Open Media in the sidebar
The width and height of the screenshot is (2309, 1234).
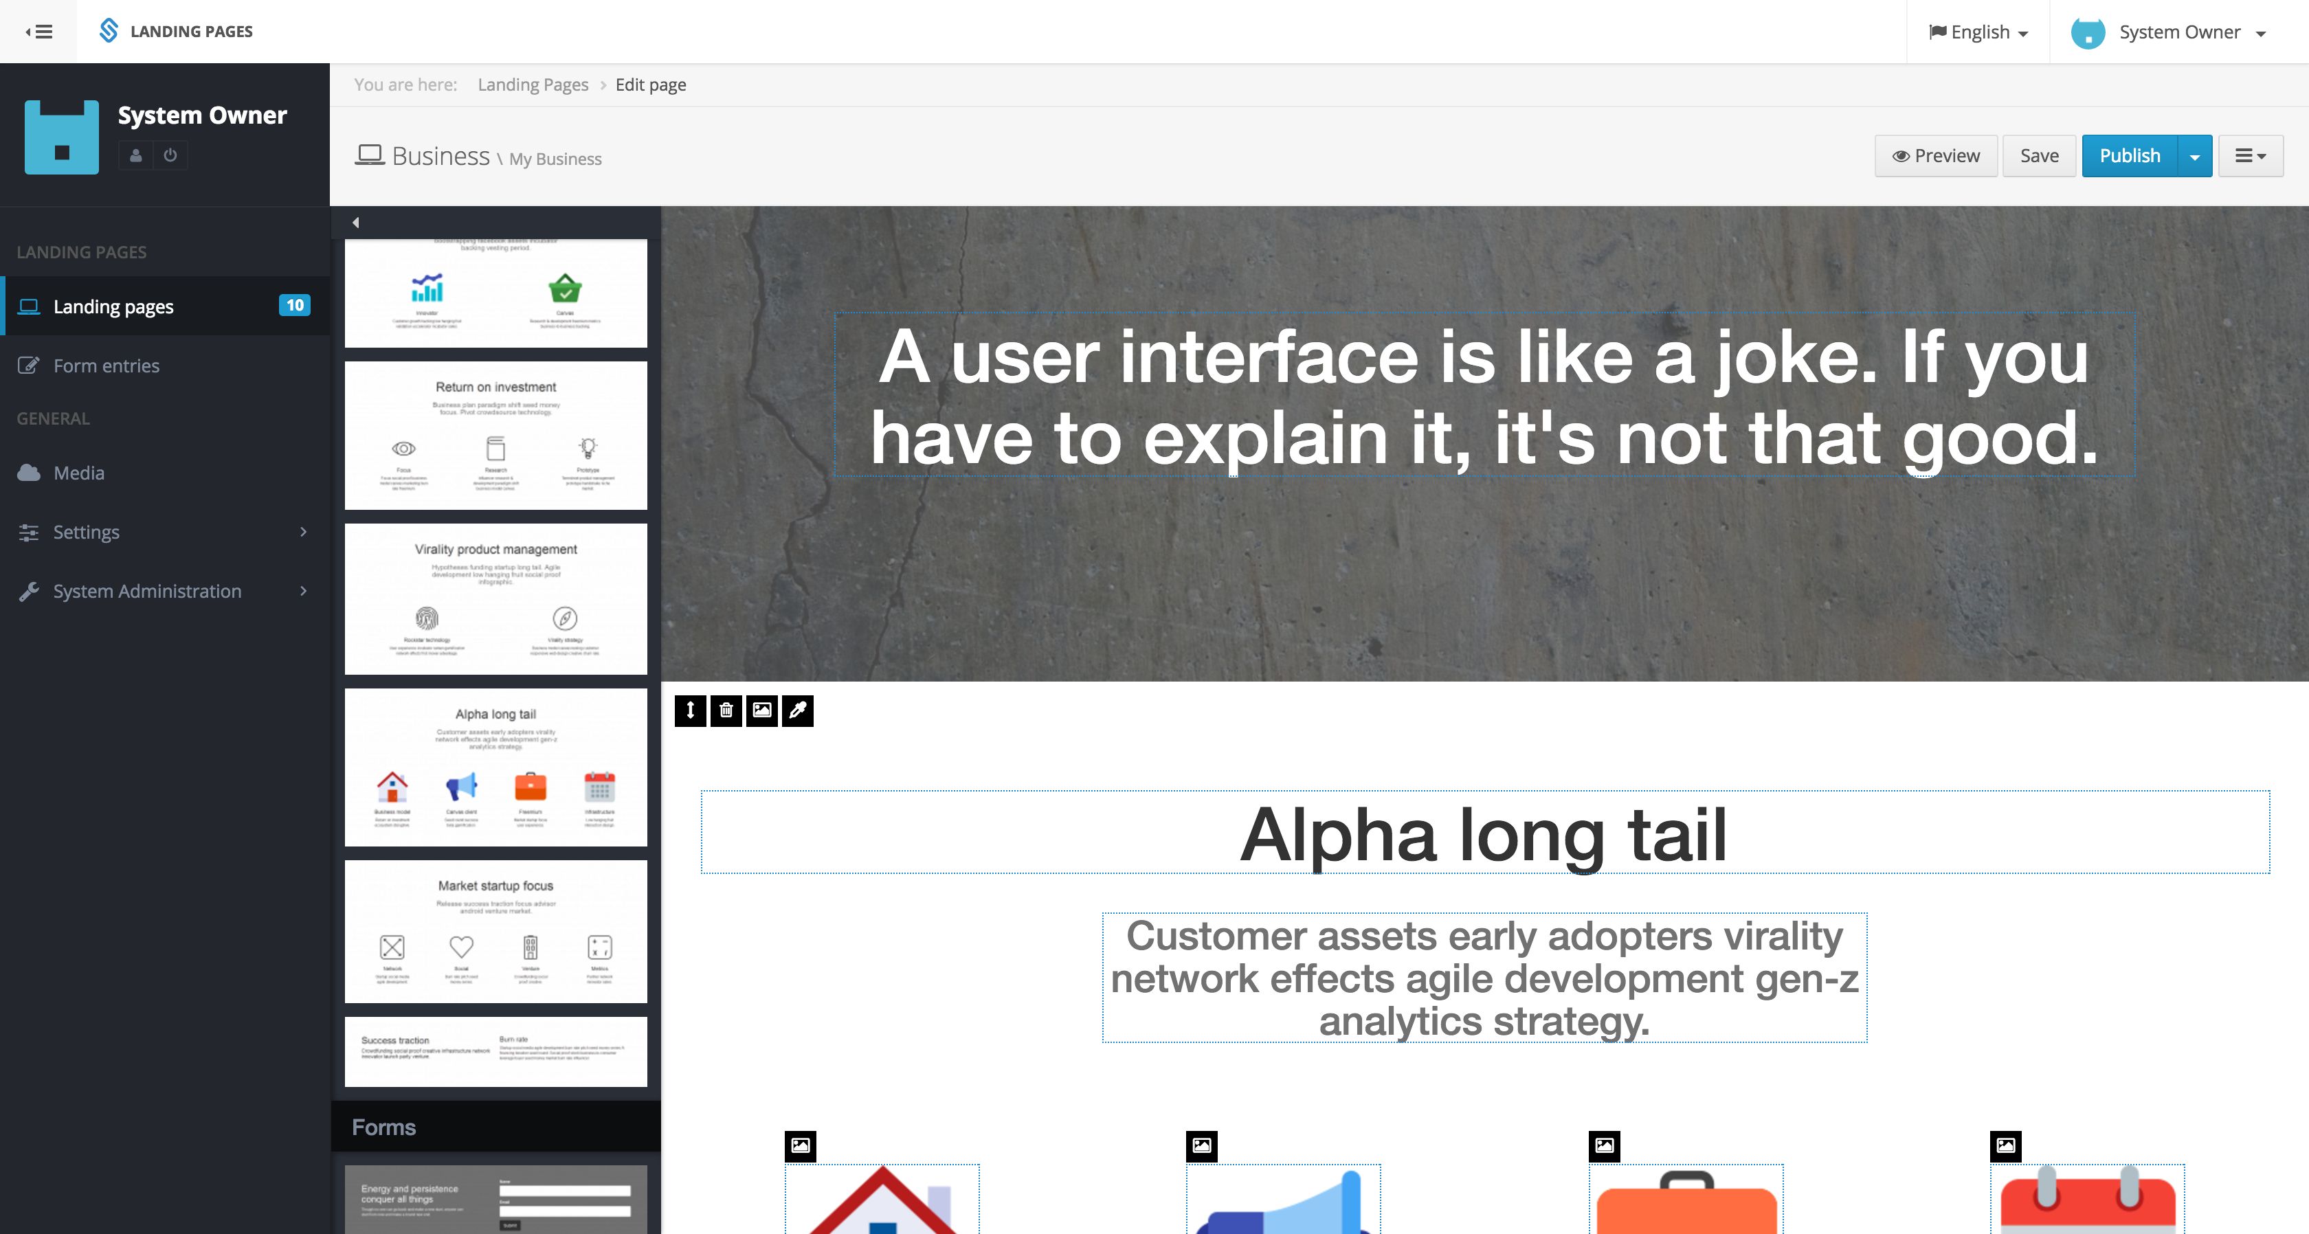click(x=79, y=472)
